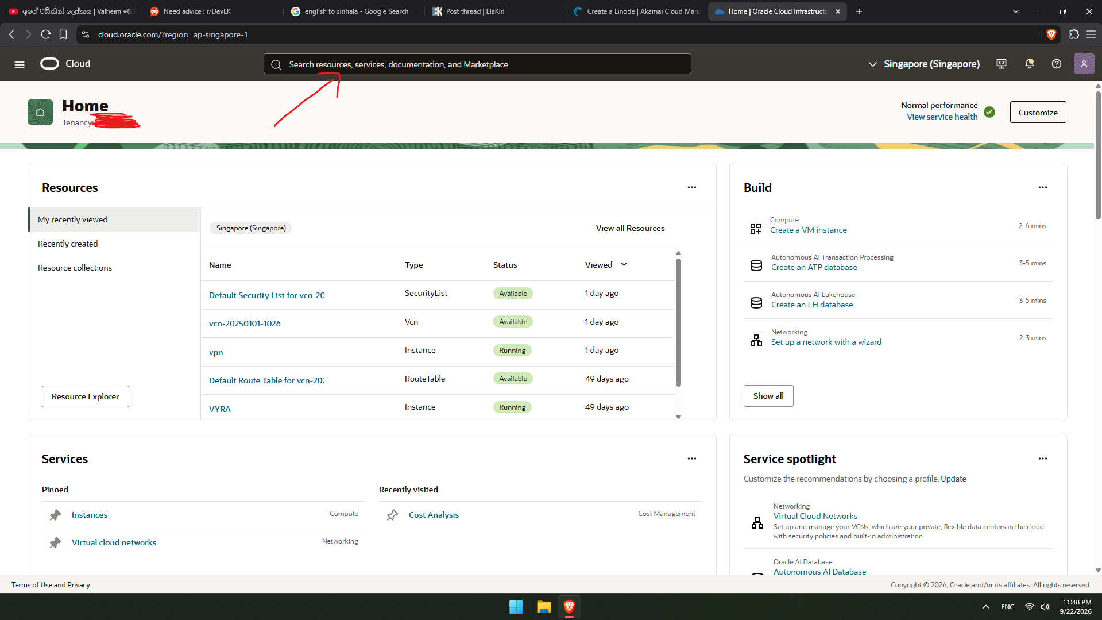Open the Resource Explorer
The image size is (1102, 620).
coord(86,396)
